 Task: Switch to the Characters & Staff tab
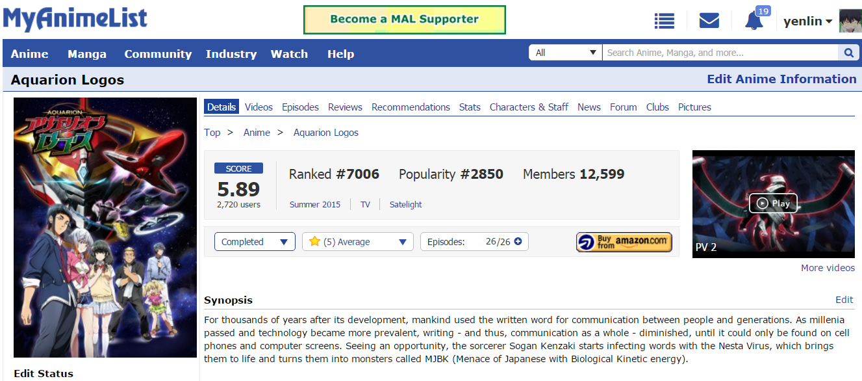pos(529,107)
